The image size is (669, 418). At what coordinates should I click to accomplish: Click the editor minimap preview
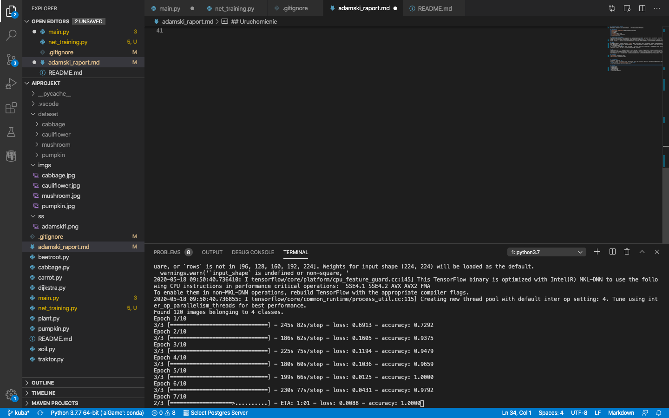click(635, 49)
